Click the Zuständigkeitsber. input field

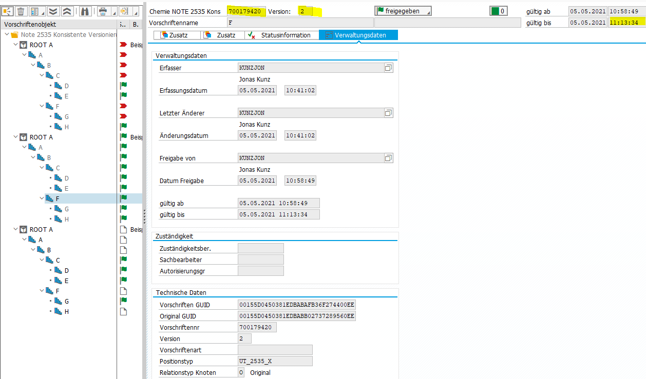point(260,248)
